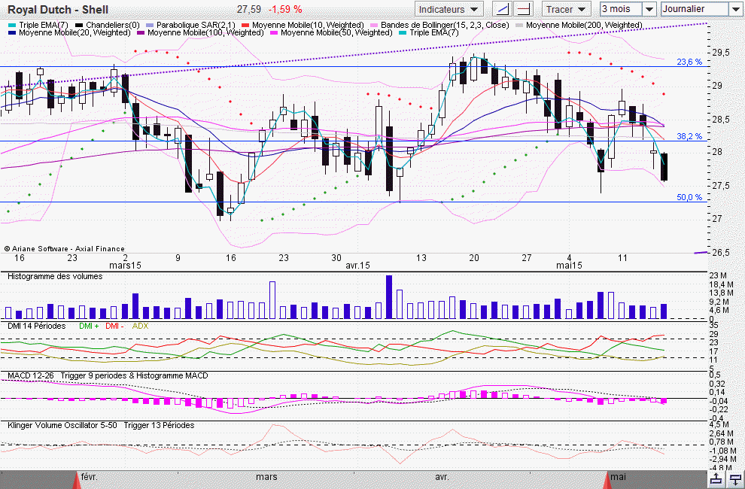This screenshot has height=489, width=745.
Task: Click the mars15 date axis label
Action: point(126,266)
